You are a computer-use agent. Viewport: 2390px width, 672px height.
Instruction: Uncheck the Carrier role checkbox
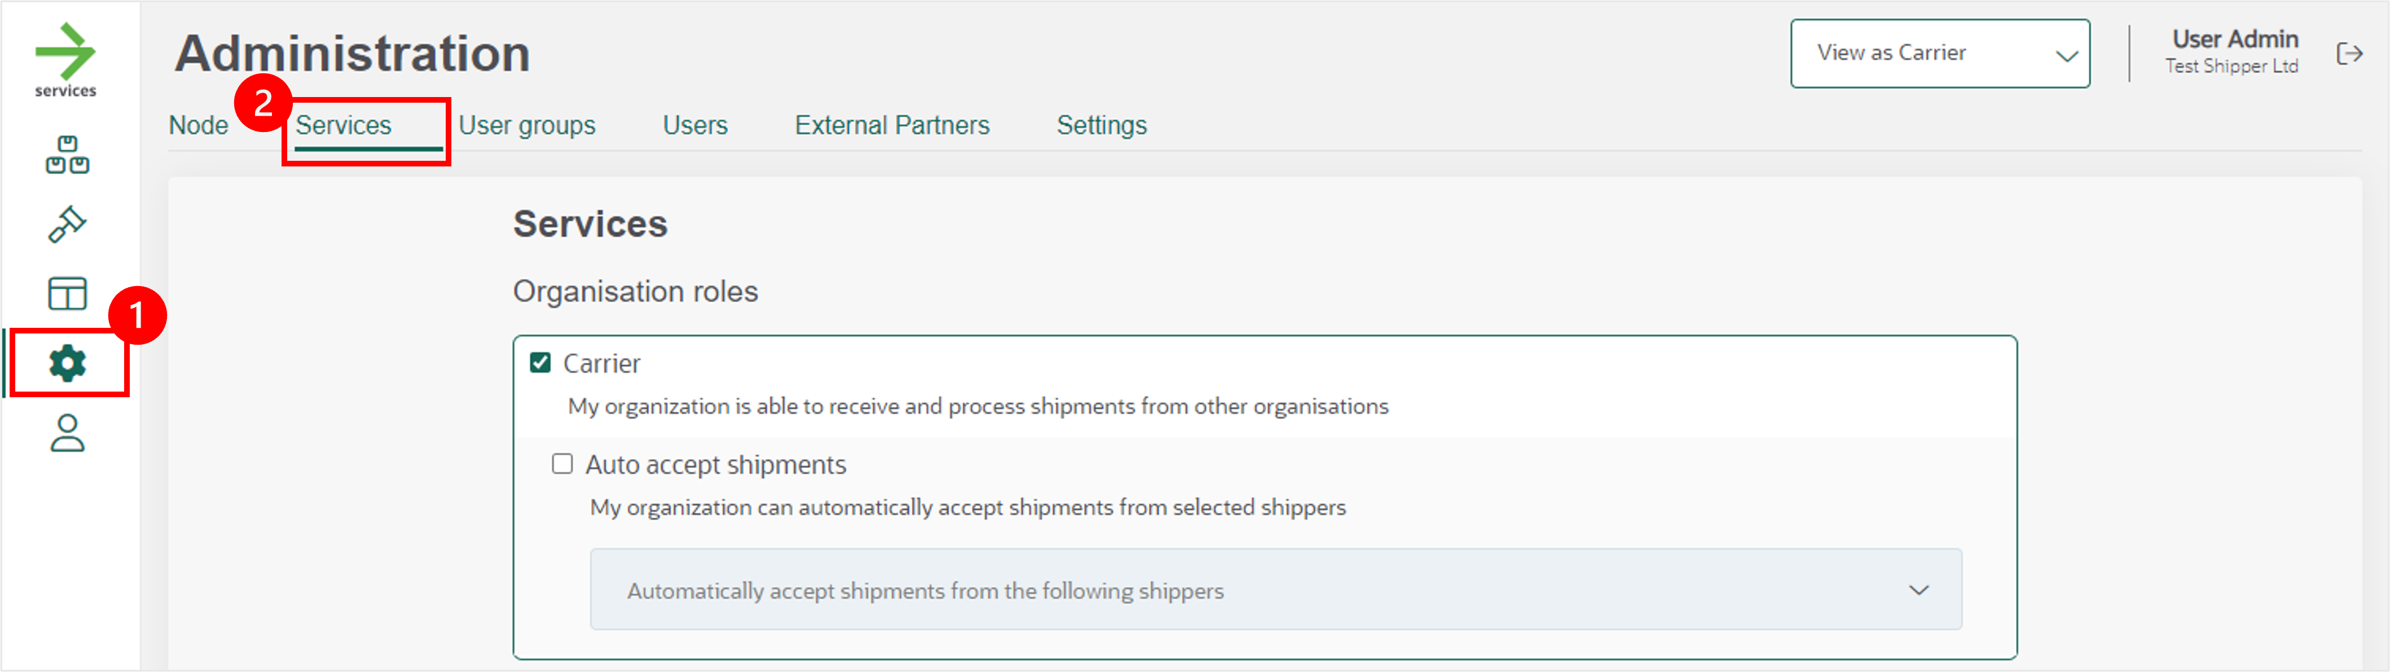pyautogui.click(x=540, y=363)
